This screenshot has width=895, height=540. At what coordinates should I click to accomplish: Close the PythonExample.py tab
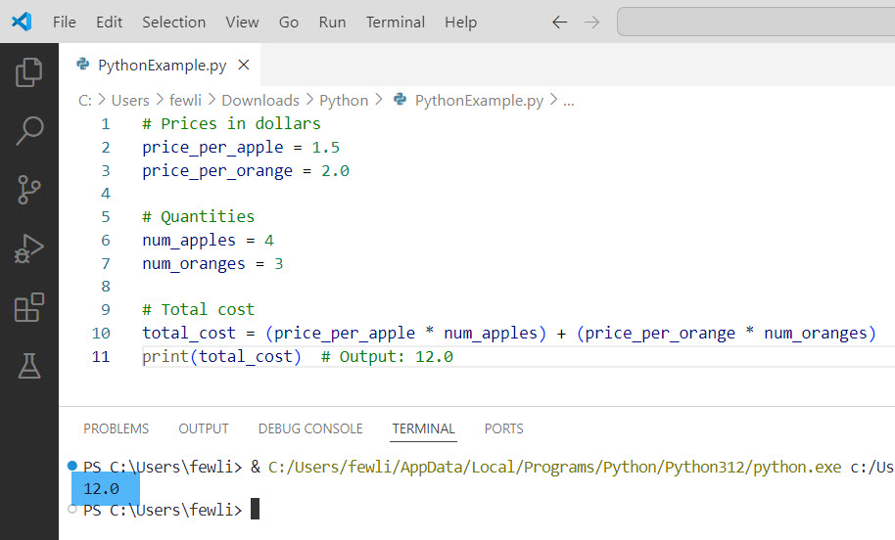[244, 65]
